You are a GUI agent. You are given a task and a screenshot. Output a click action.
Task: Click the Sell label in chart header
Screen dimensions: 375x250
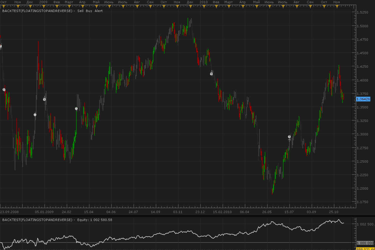81,11
